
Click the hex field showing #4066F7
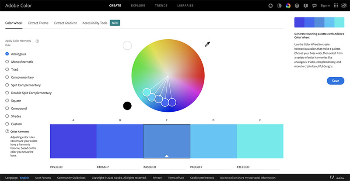[118, 167]
